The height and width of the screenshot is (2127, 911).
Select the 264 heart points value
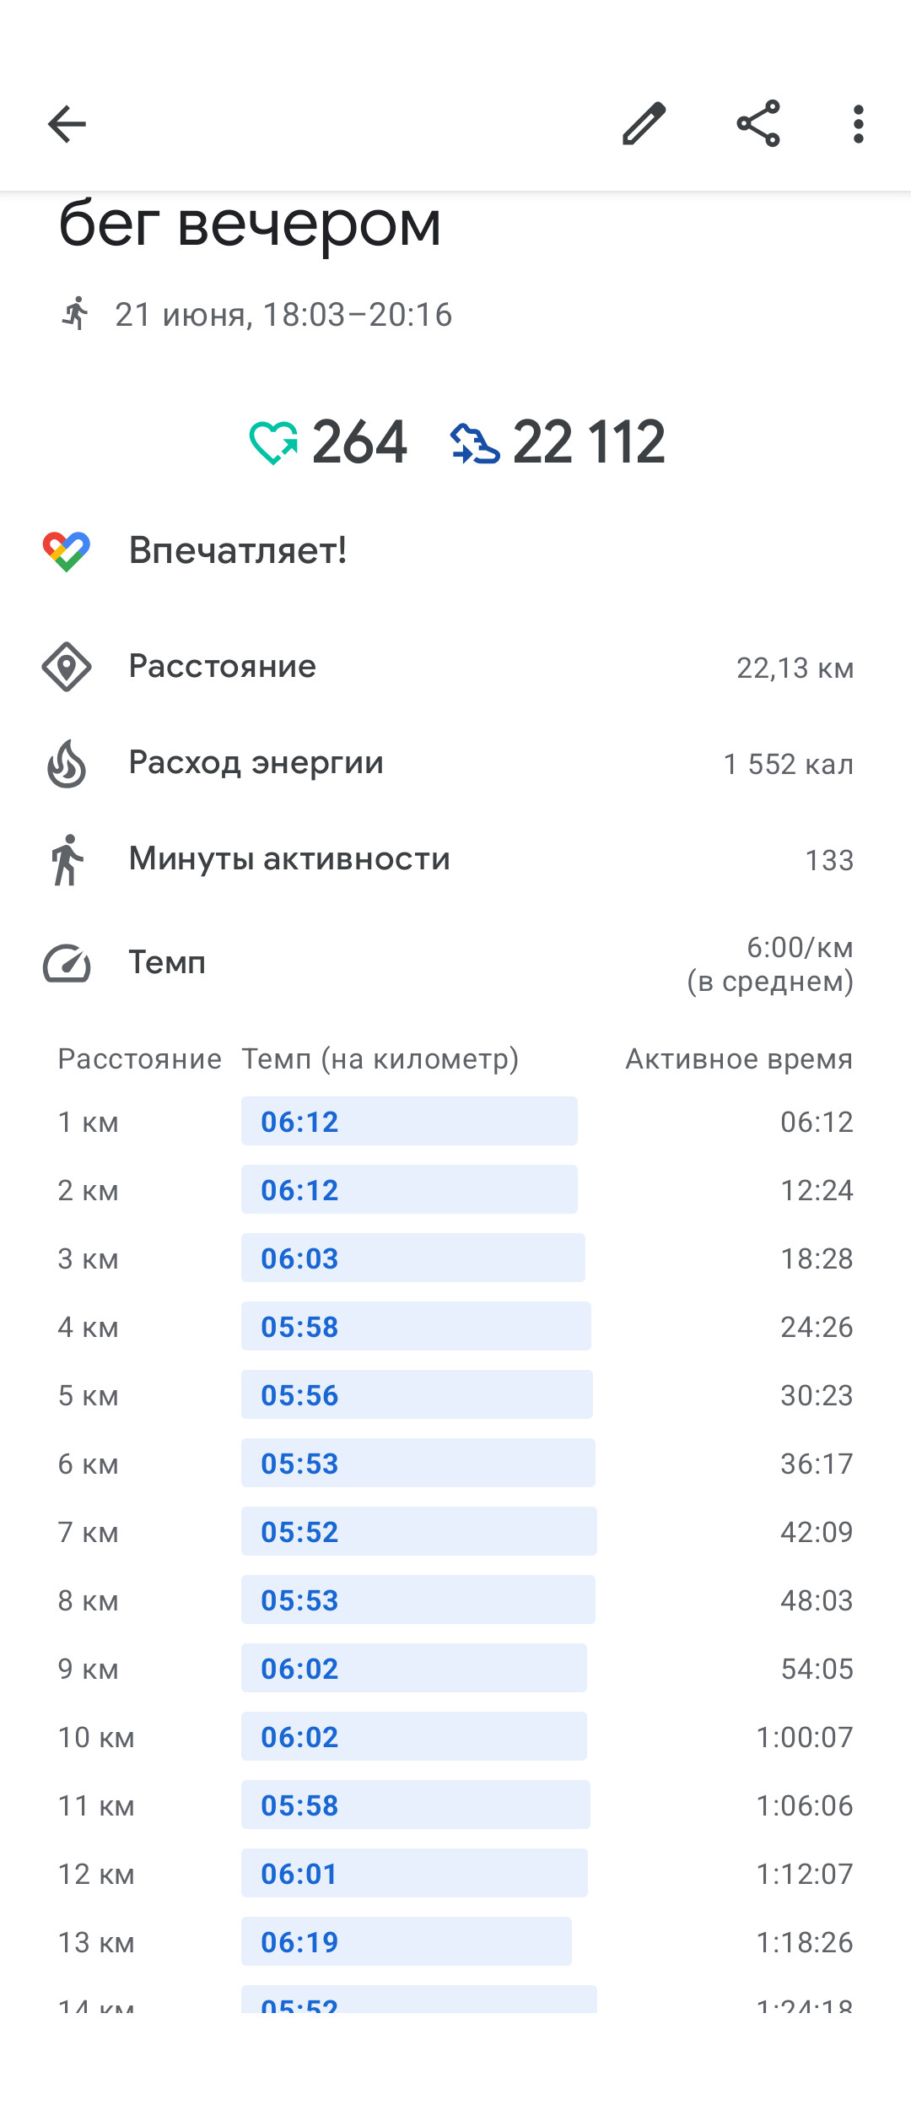coord(359,442)
